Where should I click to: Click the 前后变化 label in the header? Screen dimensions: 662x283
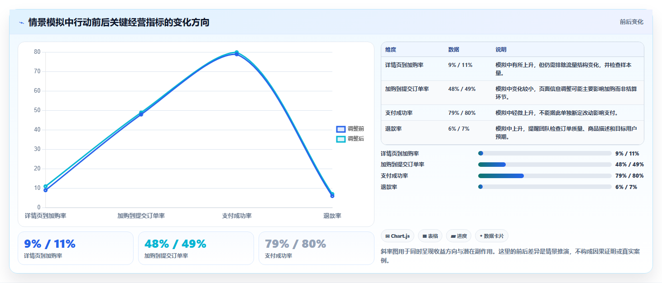pyautogui.click(x=631, y=22)
